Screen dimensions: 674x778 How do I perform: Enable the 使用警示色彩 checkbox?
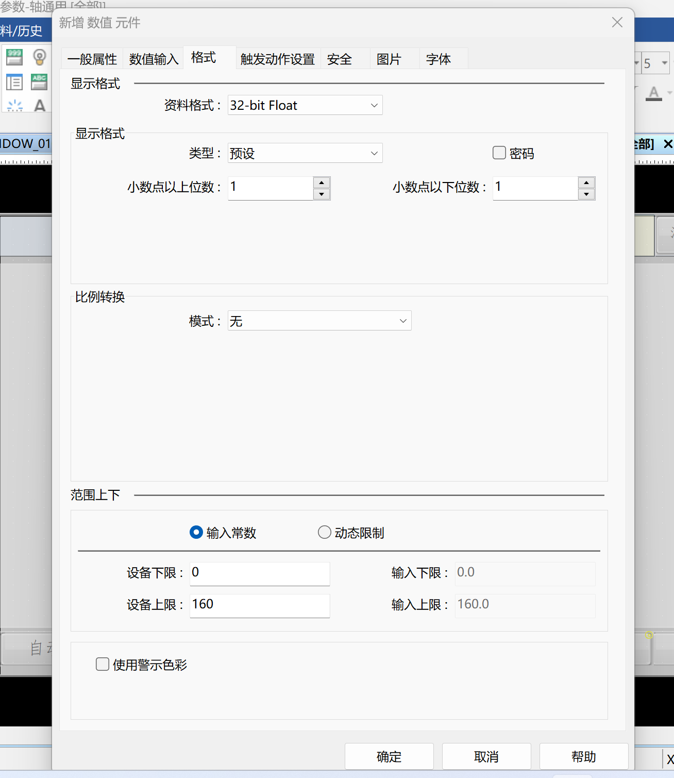(103, 664)
